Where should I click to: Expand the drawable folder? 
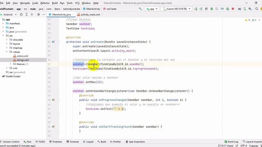tap(7, 40)
